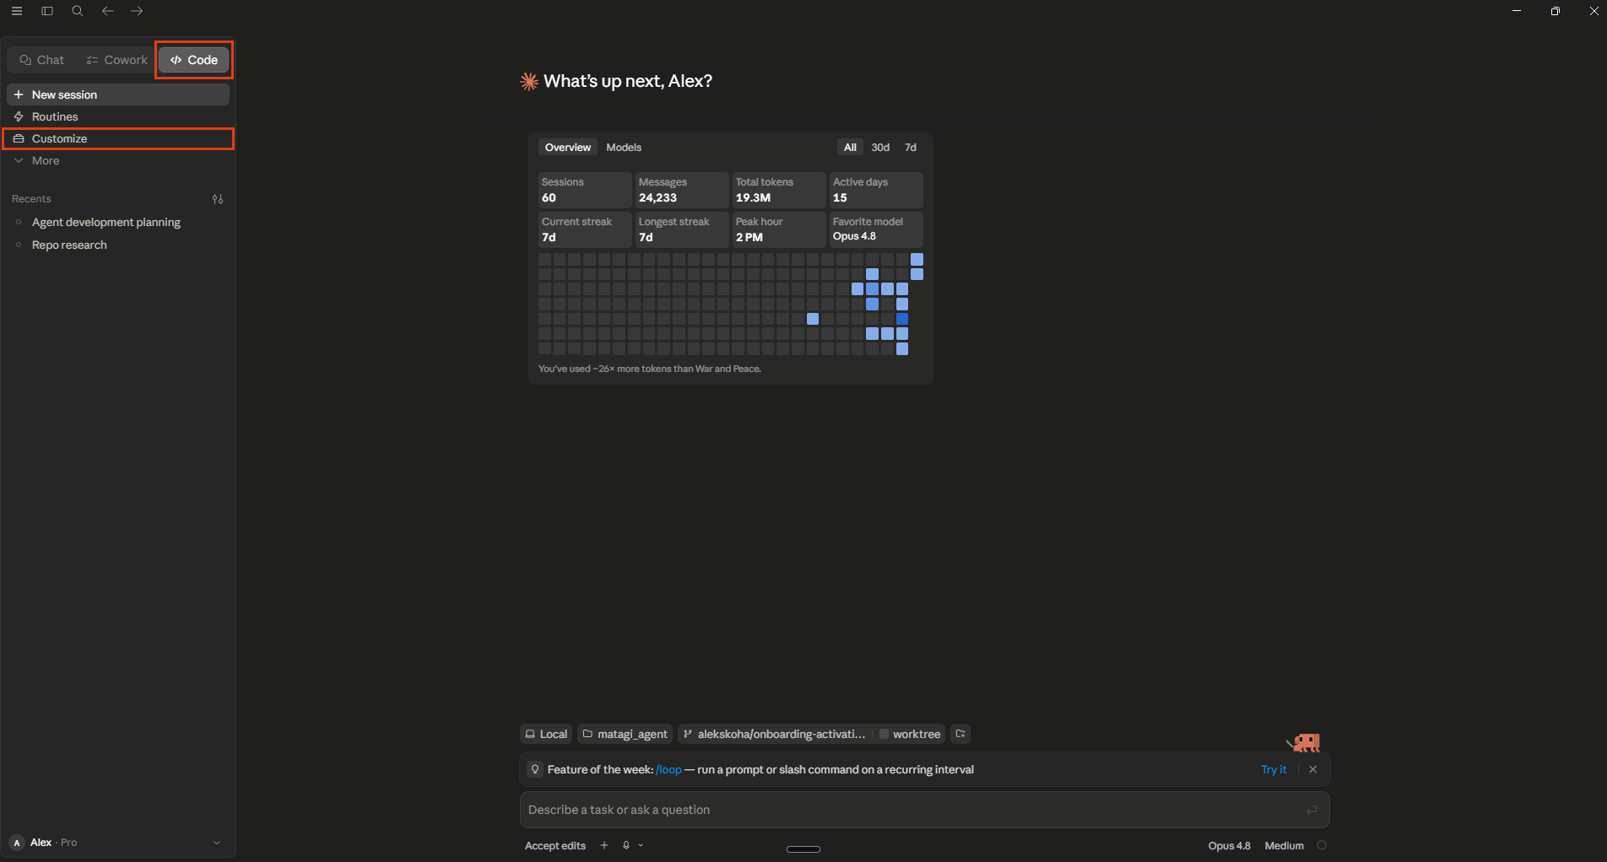Click the Claude starburst logo
The height and width of the screenshot is (862, 1607).
click(x=529, y=81)
